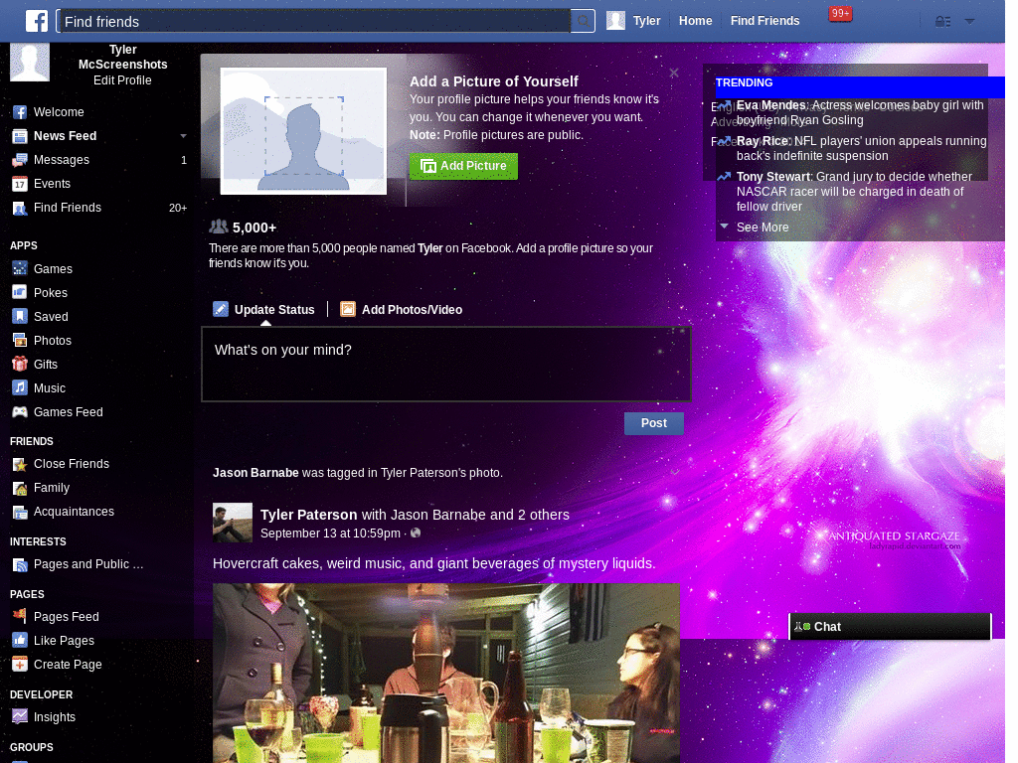The image size is (1018, 763).
Task: Click the Saved bookmark icon
Action: pos(20,317)
